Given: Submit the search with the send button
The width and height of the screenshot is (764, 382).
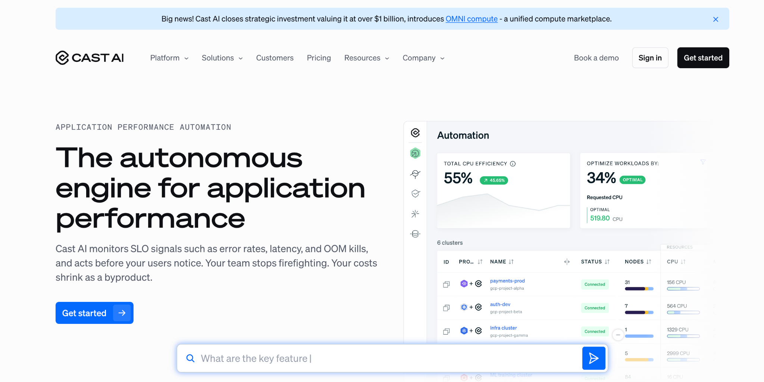Looking at the screenshot, I should 594,359.
